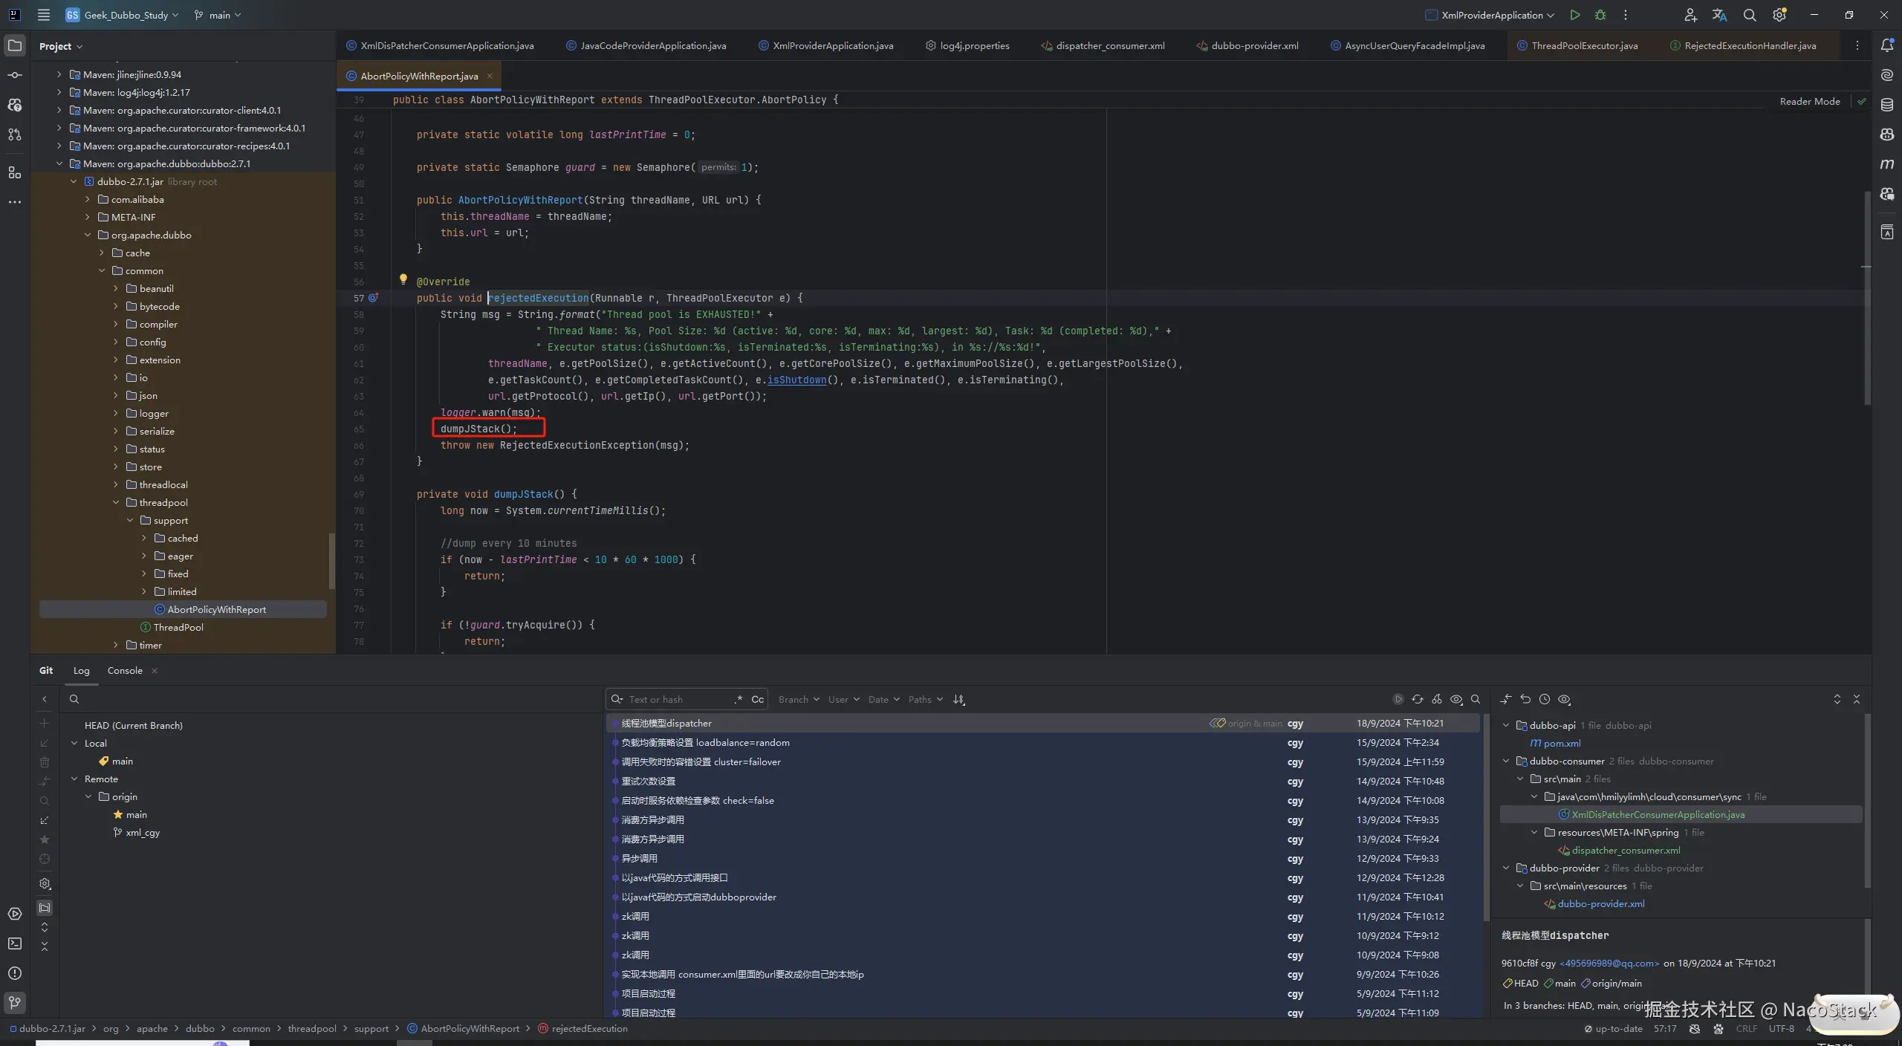Open the Console tab in Git panel
Image resolution: width=1902 pixels, height=1046 pixels.
125,670
